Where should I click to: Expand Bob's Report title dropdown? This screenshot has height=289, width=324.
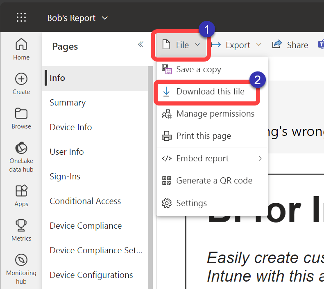[105, 18]
